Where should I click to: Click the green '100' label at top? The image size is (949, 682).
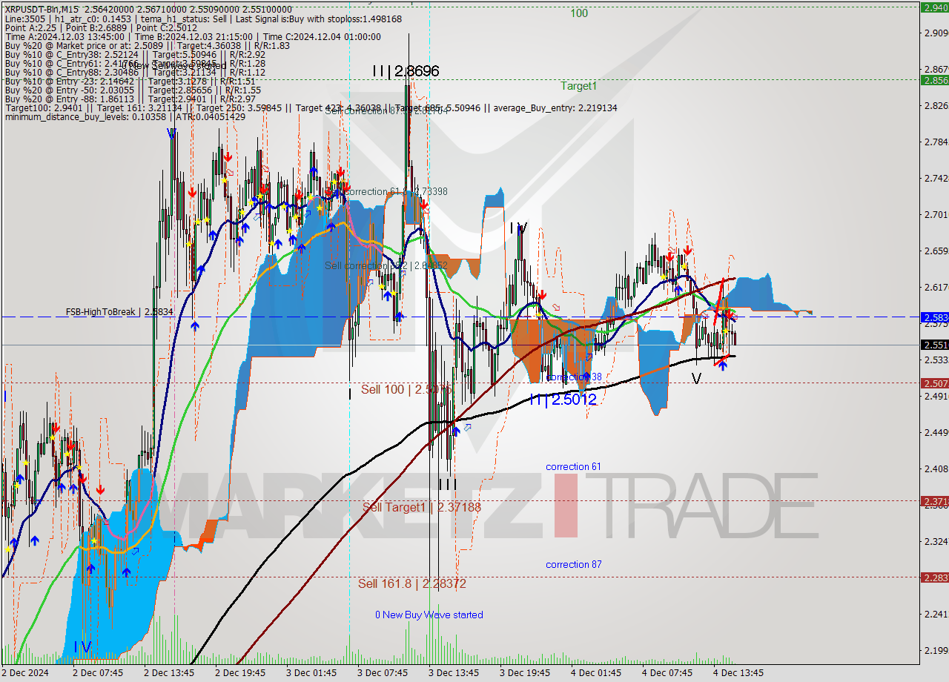tap(579, 13)
